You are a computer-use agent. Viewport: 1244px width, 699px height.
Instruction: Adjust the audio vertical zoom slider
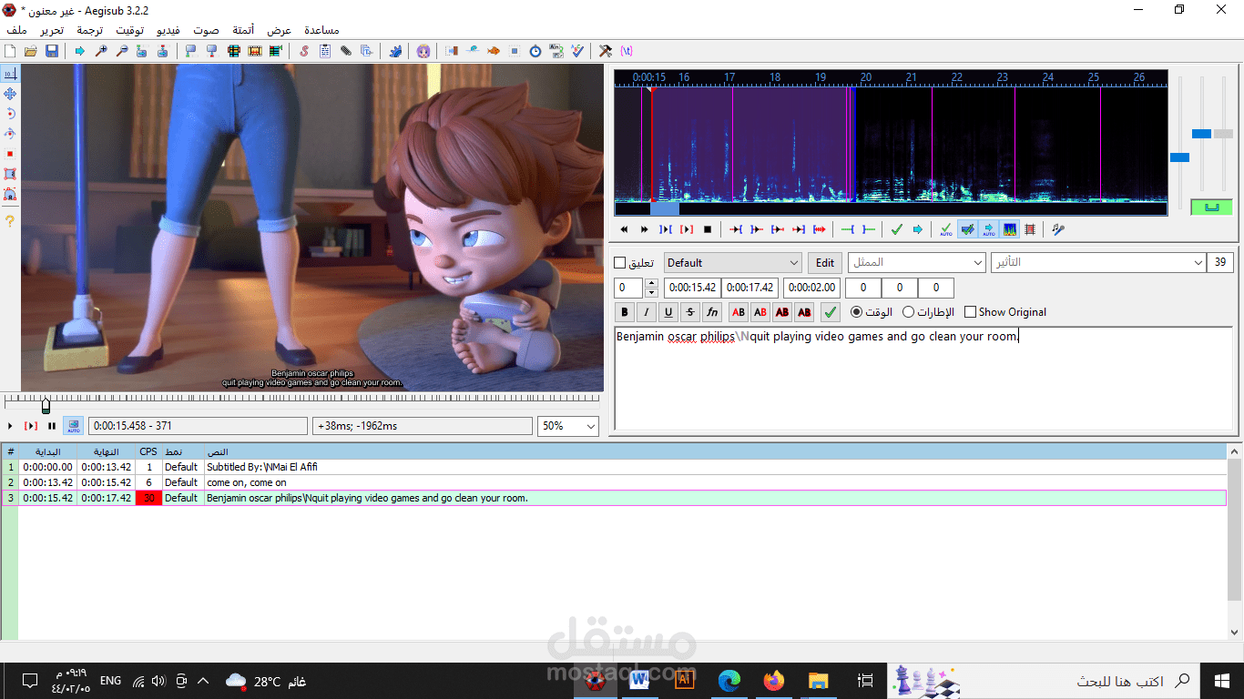click(x=1202, y=134)
